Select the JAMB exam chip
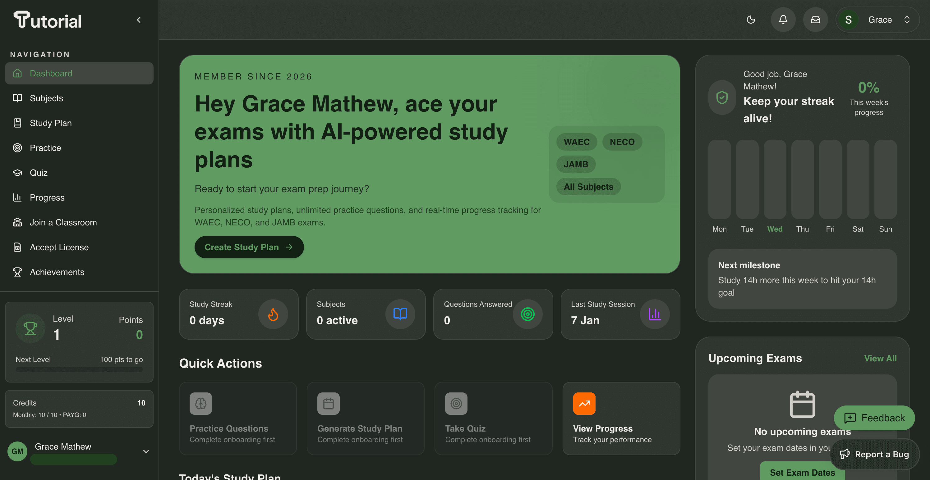This screenshot has height=480, width=930. (x=575, y=164)
